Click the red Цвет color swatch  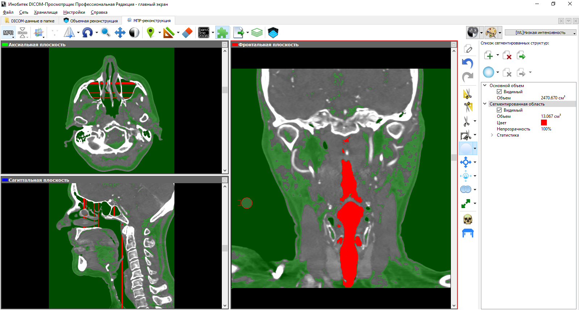point(544,123)
